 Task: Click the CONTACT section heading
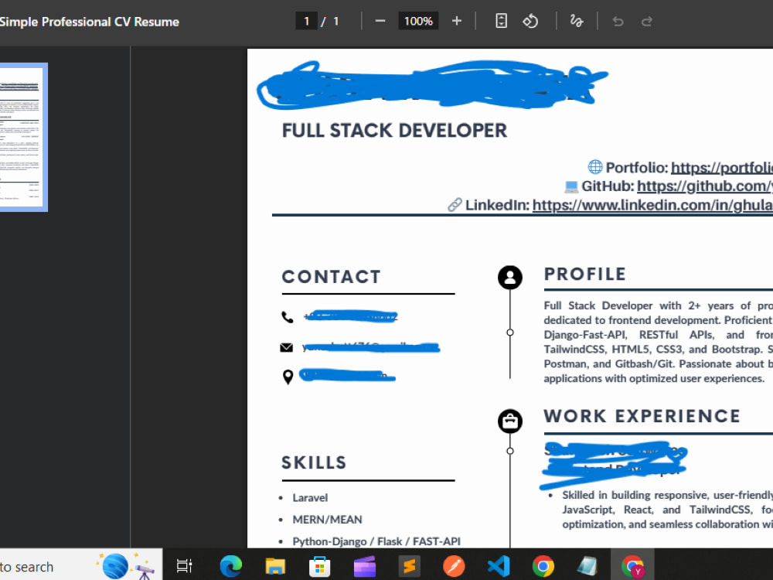pos(332,277)
